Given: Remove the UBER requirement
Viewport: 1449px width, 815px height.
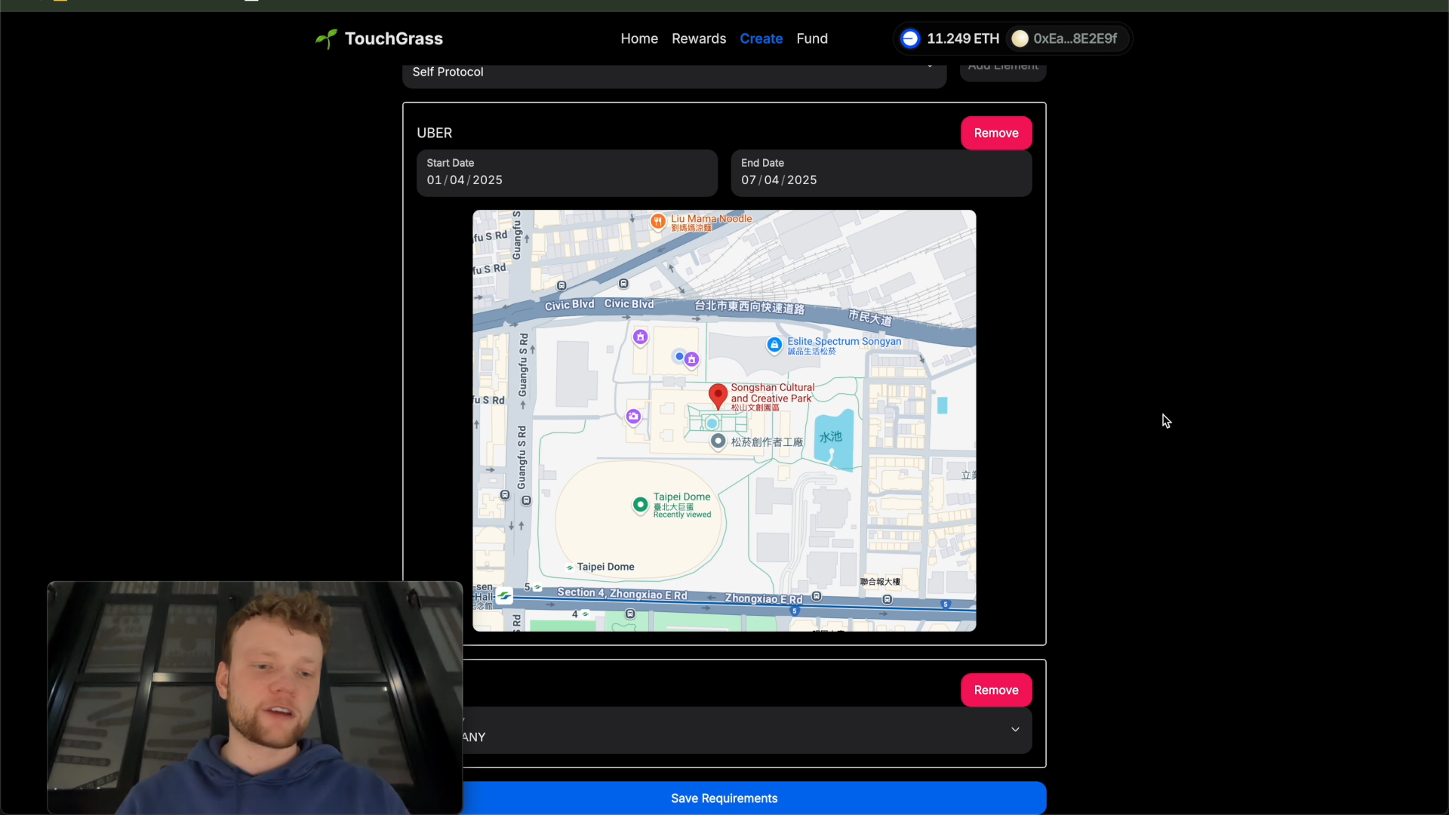Looking at the screenshot, I should [995, 133].
